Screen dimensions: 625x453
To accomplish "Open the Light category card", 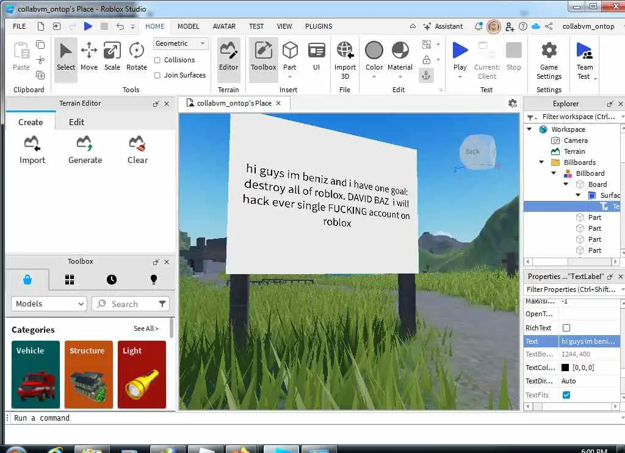I will point(142,374).
